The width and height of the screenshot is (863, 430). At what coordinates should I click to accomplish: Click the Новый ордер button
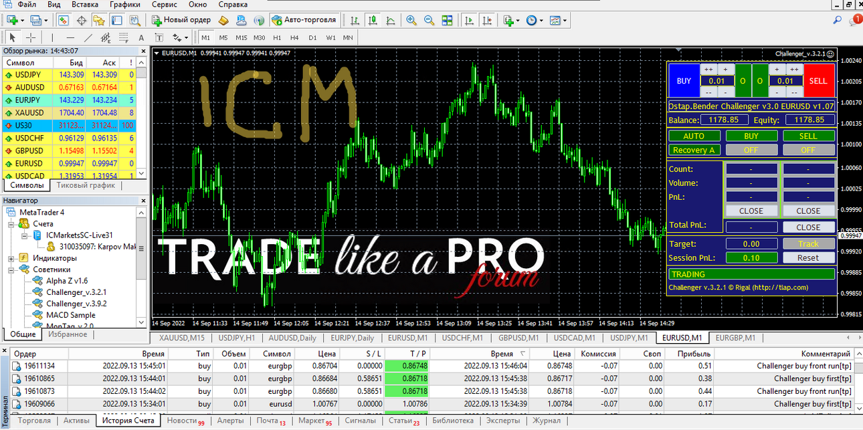(x=181, y=20)
